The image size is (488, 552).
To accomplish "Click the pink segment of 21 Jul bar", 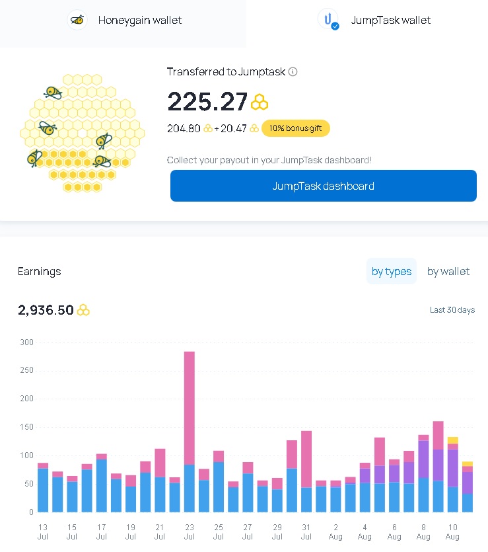I will [x=160, y=463].
